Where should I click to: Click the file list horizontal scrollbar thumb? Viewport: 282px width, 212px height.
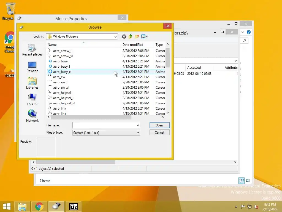91,117
